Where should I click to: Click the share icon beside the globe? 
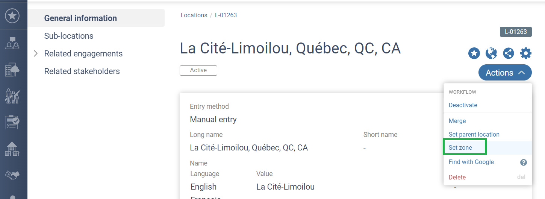click(509, 53)
